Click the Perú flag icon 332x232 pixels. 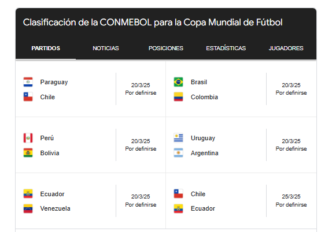click(x=28, y=138)
